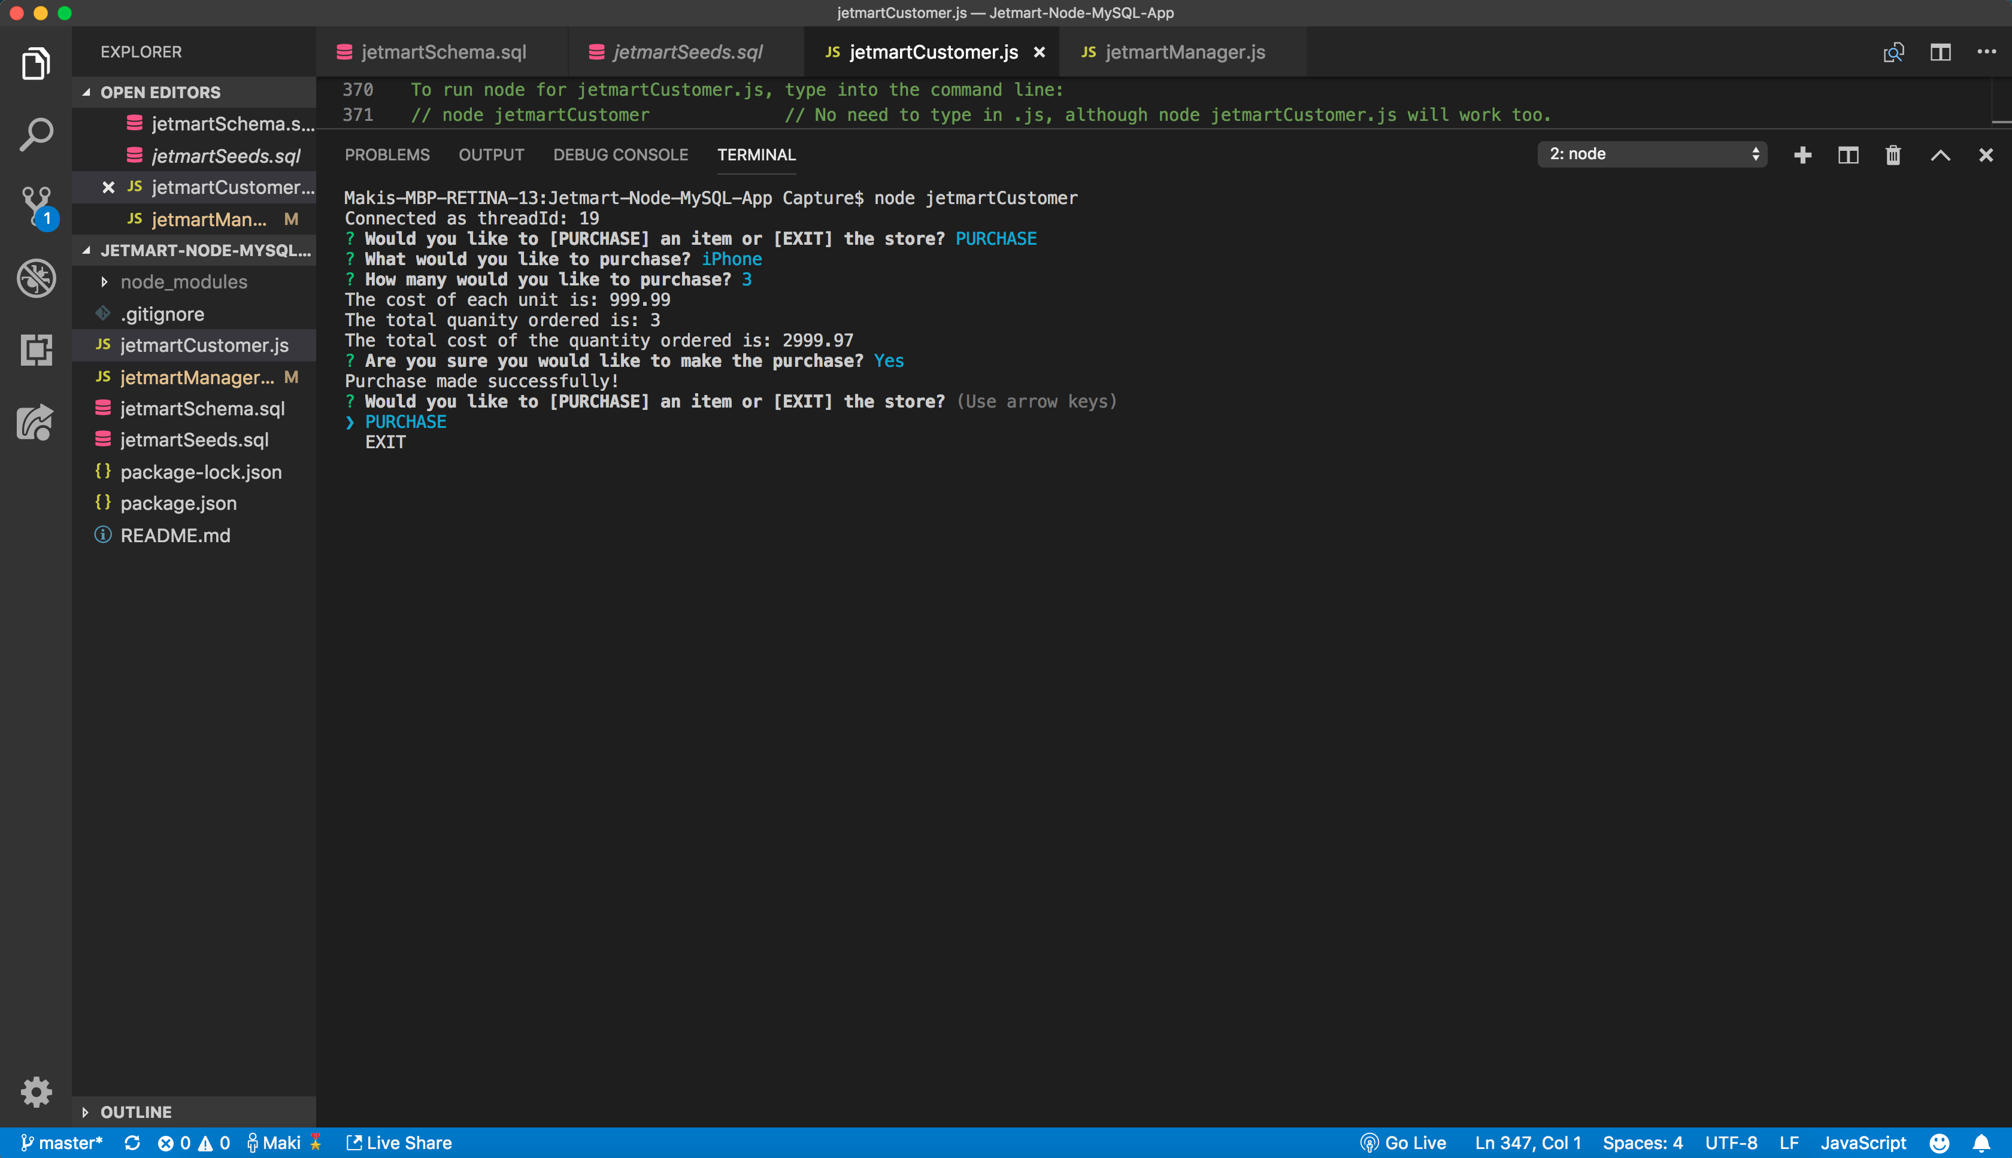Open the Search view in activity bar
2012x1158 pixels.
pos(36,135)
